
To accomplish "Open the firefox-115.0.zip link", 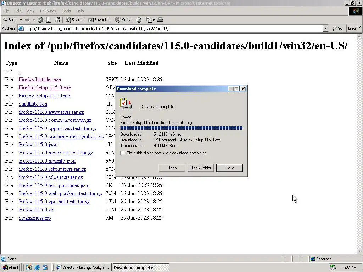I will (x=37, y=210).
